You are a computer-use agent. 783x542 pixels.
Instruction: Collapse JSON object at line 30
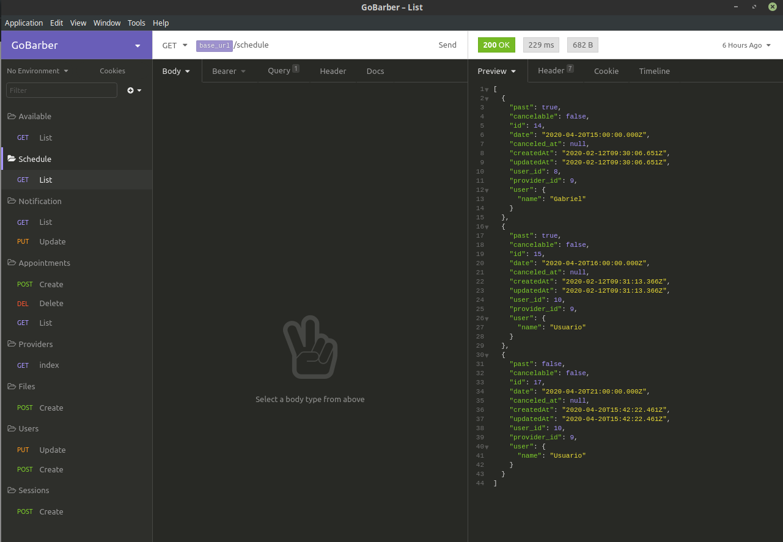click(487, 356)
